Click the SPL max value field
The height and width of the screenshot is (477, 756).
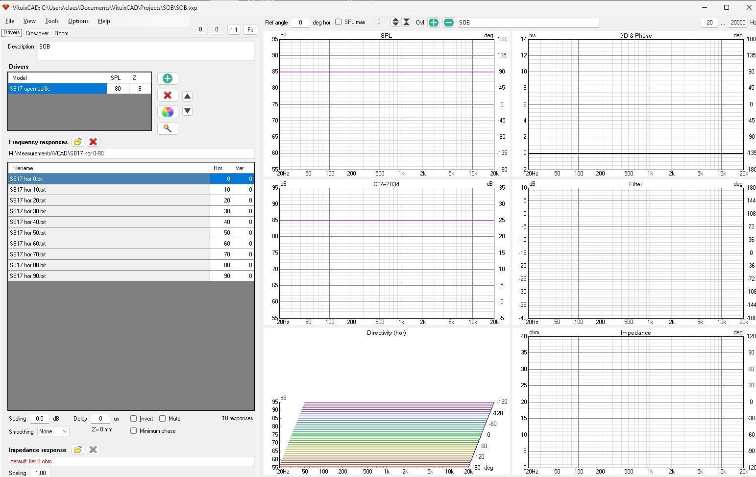(x=379, y=22)
